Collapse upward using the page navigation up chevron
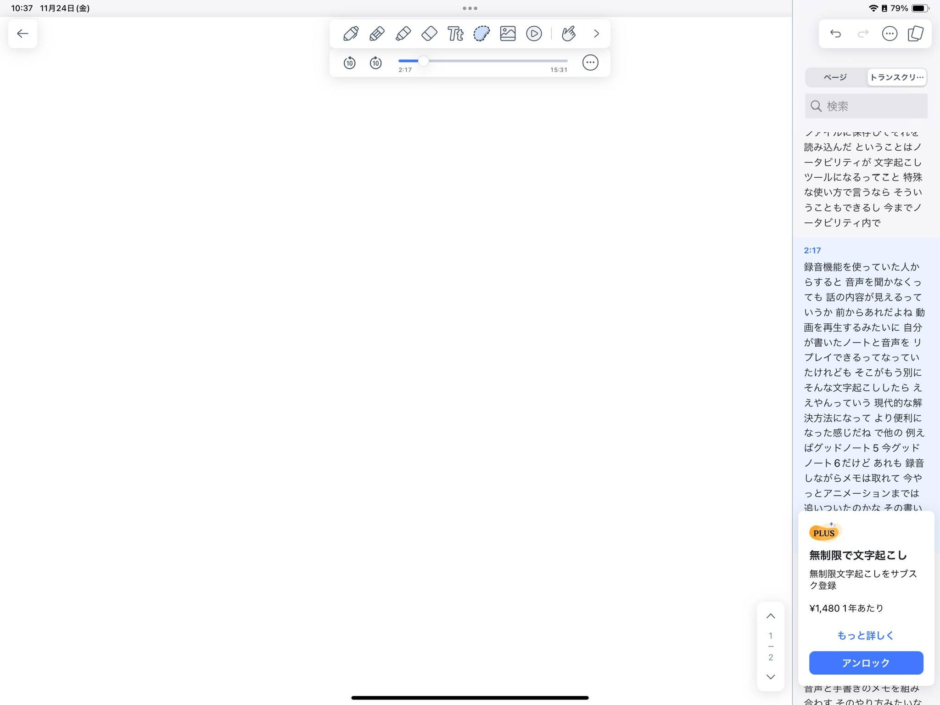 coord(771,616)
